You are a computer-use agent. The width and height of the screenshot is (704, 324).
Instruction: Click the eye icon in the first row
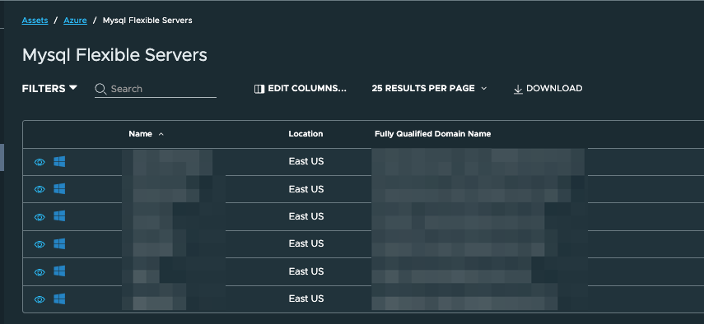[40, 162]
